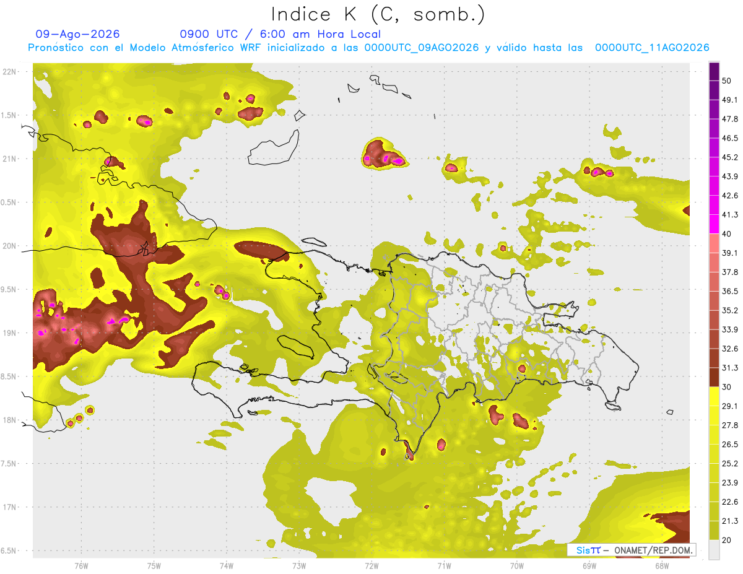Screen dimensions: 743x574
Task: Click the '39.1' value on the color scale
Action: 730,253
